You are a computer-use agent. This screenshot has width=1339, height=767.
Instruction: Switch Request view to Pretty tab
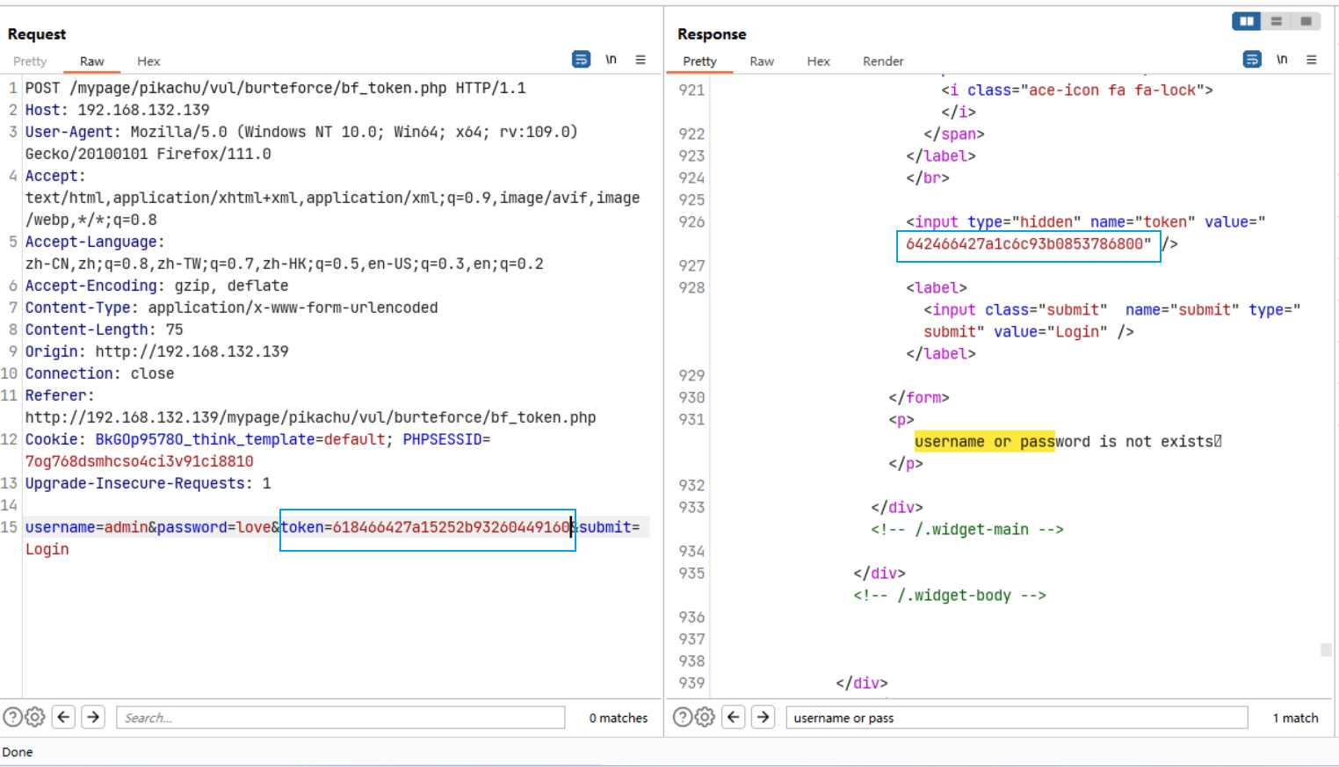(30, 62)
